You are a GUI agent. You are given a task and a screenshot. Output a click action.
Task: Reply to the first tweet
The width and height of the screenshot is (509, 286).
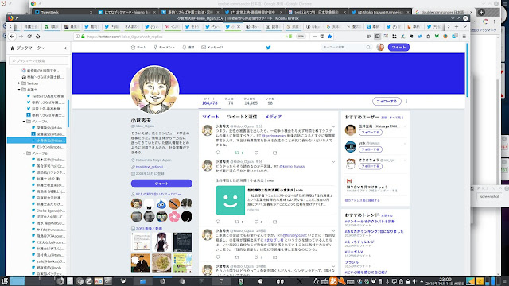218,153
